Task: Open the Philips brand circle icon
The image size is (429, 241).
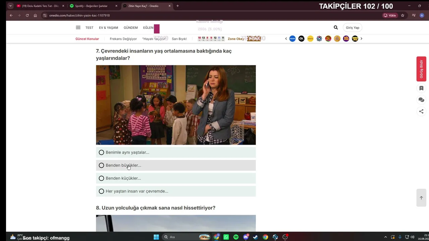Action: [293, 38]
